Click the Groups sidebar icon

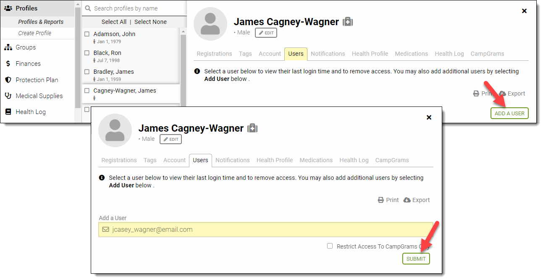tap(8, 47)
